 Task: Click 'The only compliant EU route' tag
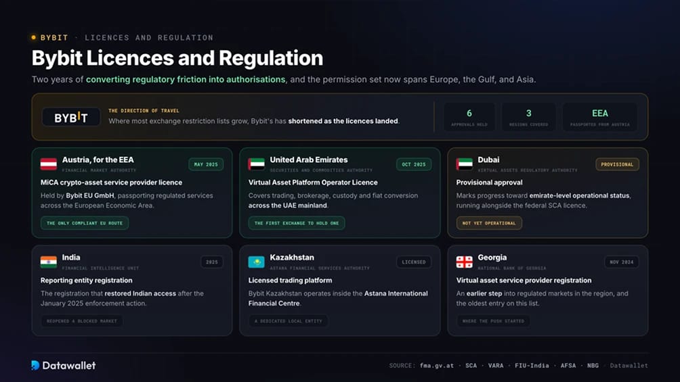[85, 223]
